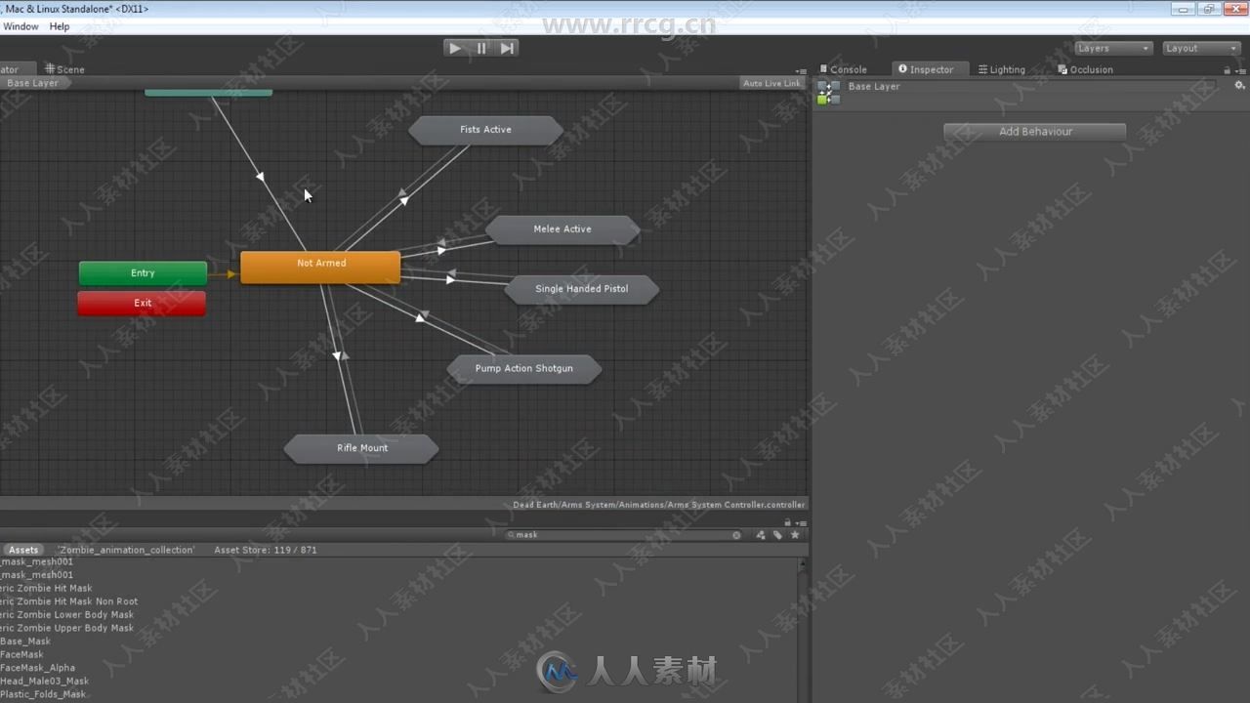Save search as favorite with the star
Image resolution: width=1250 pixels, height=703 pixels.
pos(795,535)
